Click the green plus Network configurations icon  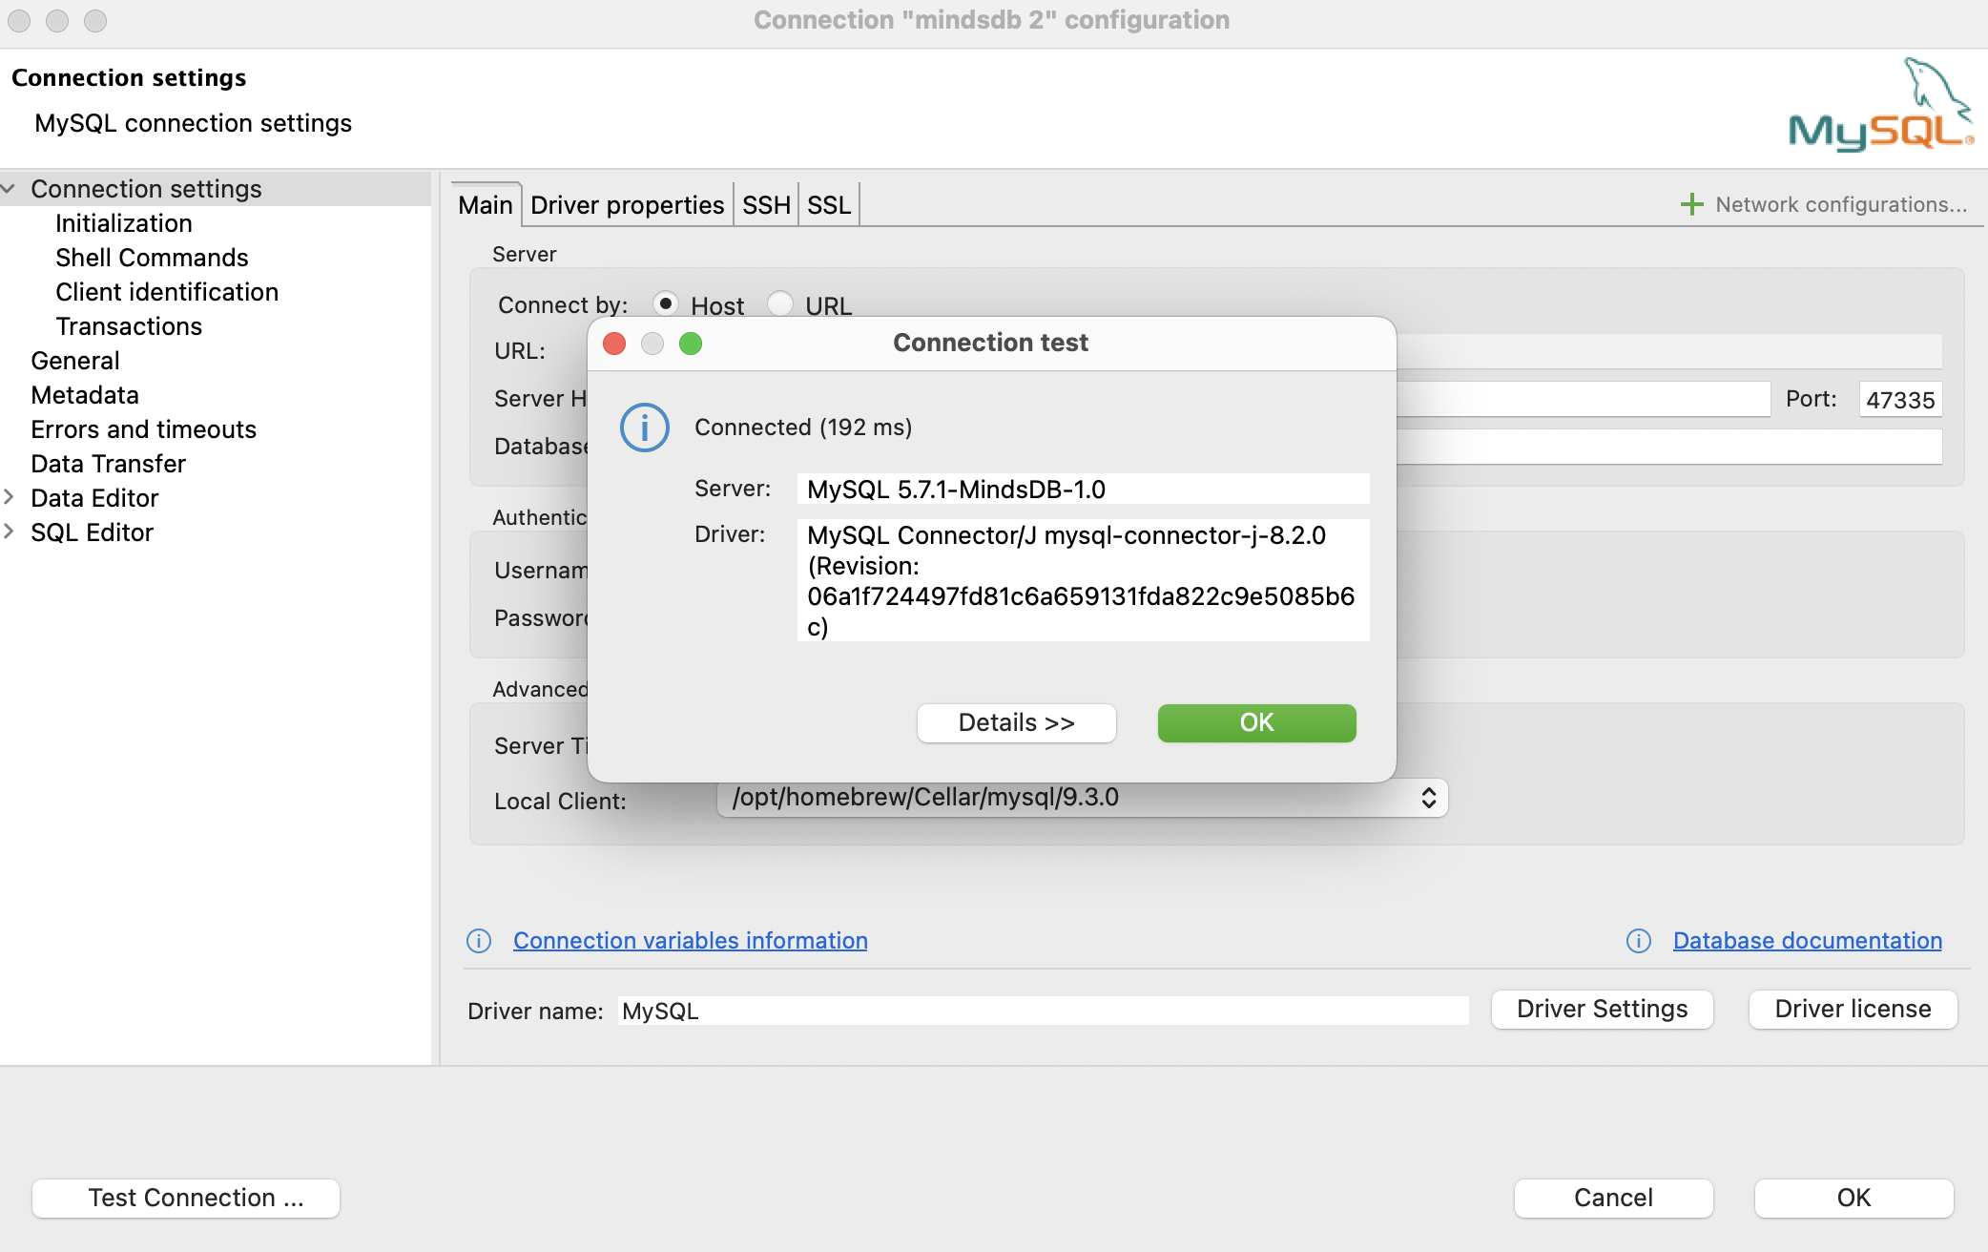(1691, 204)
